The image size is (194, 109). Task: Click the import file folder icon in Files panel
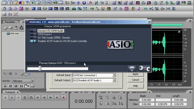[x=5, y=28]
